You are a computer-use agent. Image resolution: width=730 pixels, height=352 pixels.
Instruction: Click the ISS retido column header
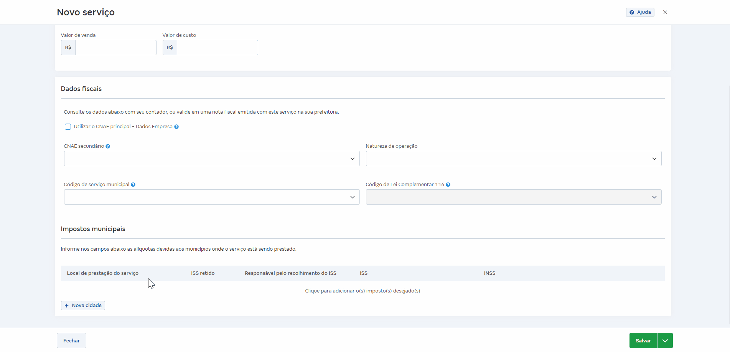tap(203, 273)
